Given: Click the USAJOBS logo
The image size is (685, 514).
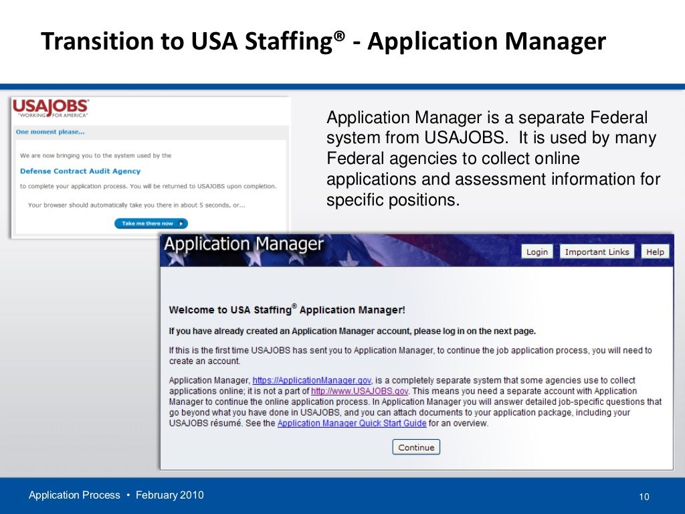Looking at the screenshot, I should 51,108.
